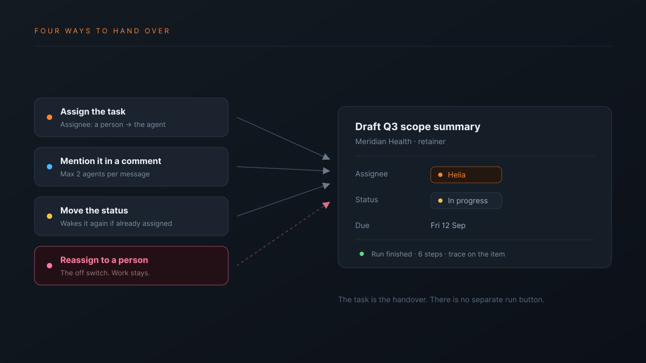646x363 pixels.
Task: Select the Assign the task card
Action: [131, 117]
